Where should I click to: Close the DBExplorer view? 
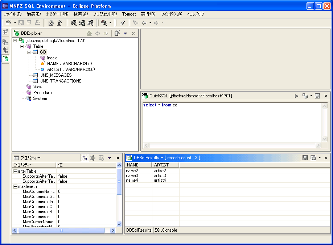click(134, 34)
